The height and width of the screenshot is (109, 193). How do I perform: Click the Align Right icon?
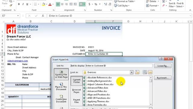click(x=66, y=4)
